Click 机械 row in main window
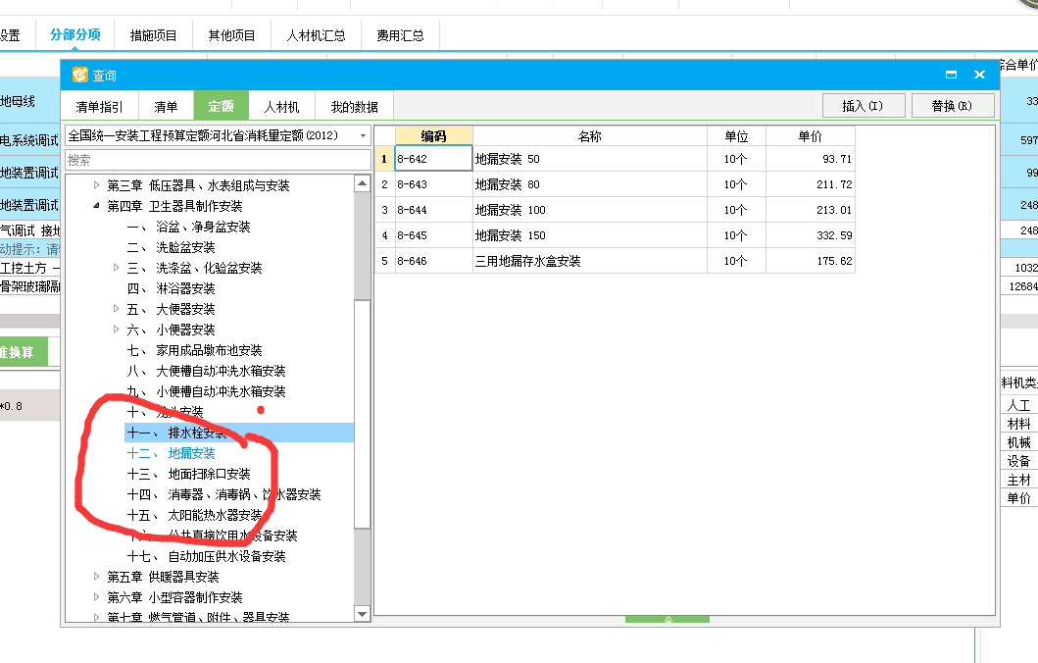Image resolution: width=1038 pixels, height=663 pixels. 1018,441
